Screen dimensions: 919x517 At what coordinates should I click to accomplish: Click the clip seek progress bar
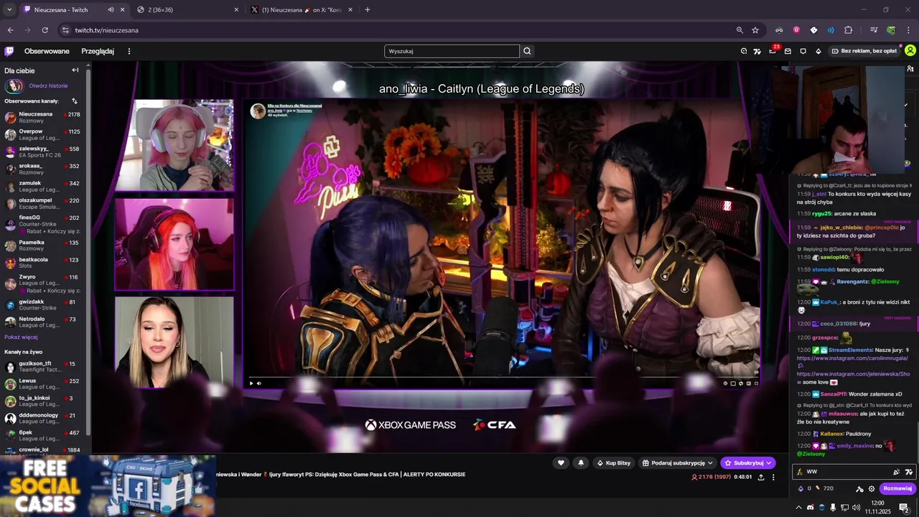click(x=503, y=376)
